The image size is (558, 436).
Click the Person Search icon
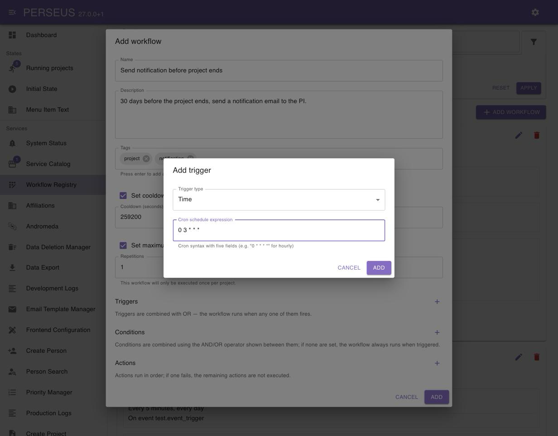pyautogui.click(x=12, y=372)
